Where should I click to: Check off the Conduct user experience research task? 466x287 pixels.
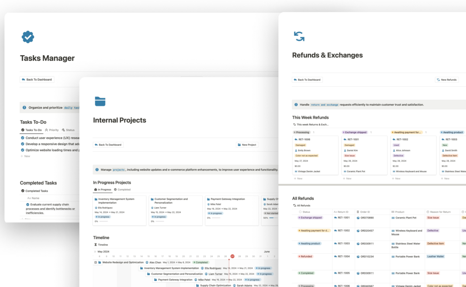pos(23,138)
